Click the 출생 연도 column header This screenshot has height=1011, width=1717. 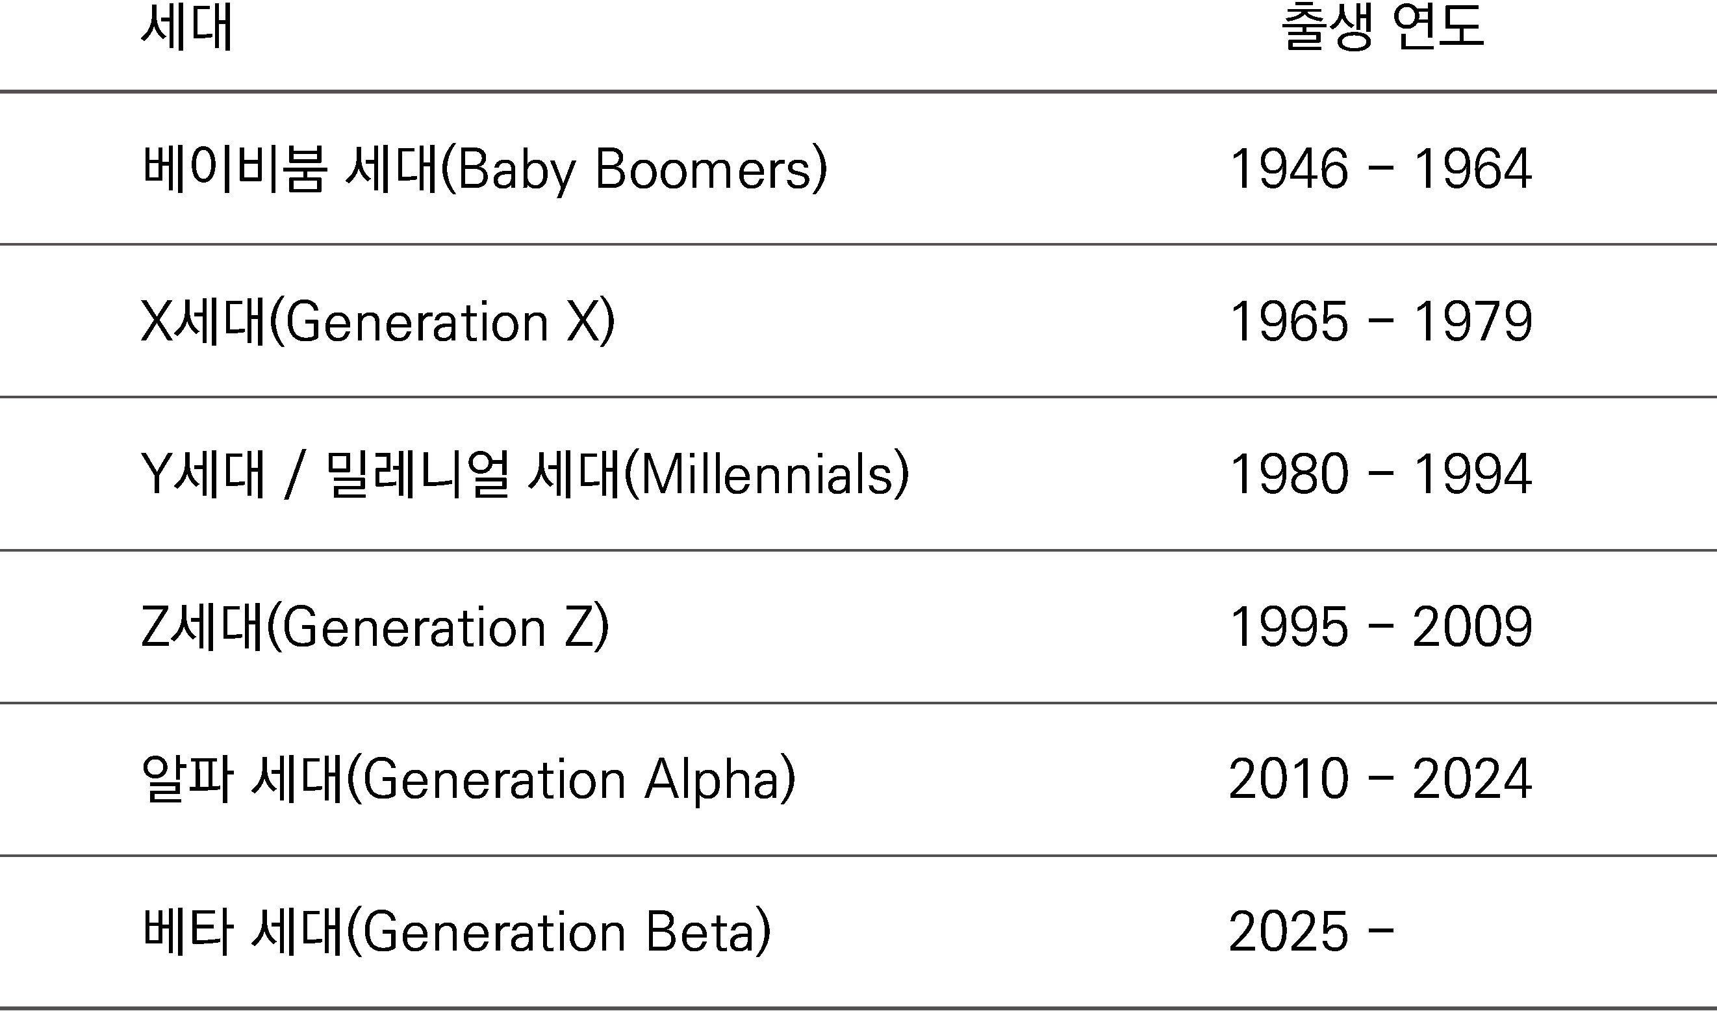coord(1382,27)
